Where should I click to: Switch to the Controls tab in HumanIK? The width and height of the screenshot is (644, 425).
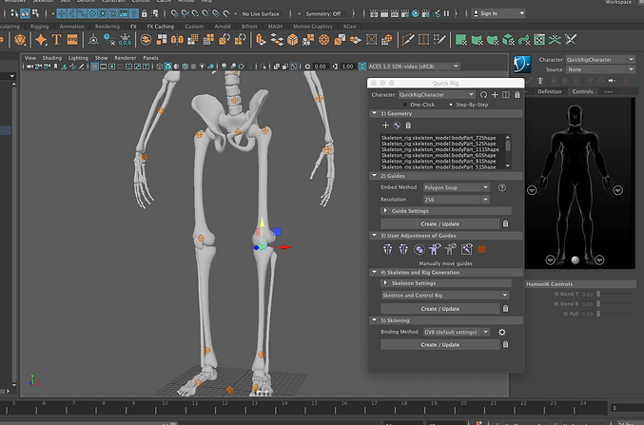582,91
